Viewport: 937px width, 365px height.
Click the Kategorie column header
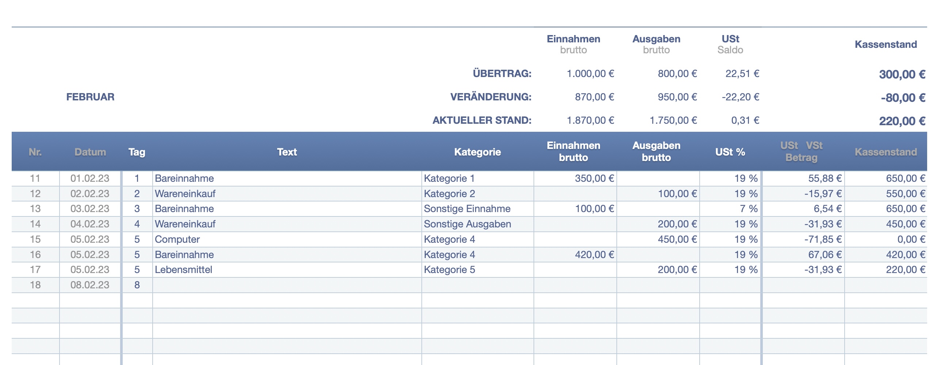[477, 152]
